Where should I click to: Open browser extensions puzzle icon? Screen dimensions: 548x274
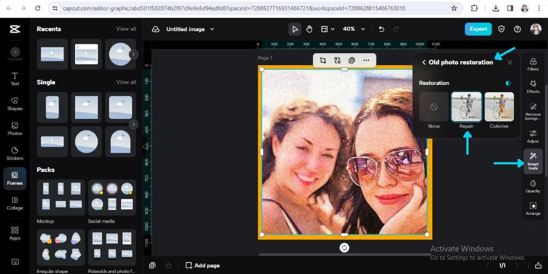click(474, 8)
